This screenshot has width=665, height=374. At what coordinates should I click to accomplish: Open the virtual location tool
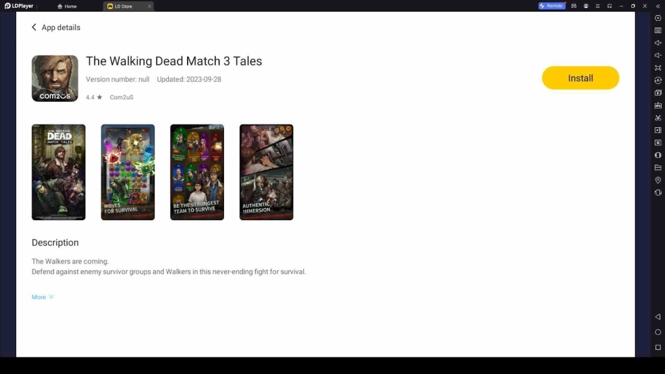(658, 180)
